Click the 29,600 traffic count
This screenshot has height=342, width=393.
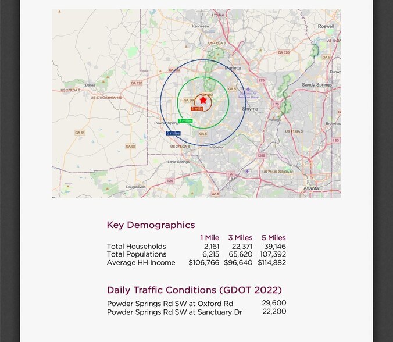click(274, 303)
